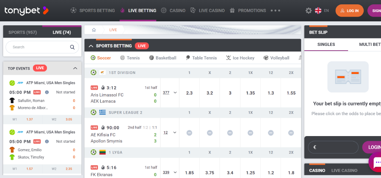Pick 2X odds 1.8 in Ekranas match

291,173
